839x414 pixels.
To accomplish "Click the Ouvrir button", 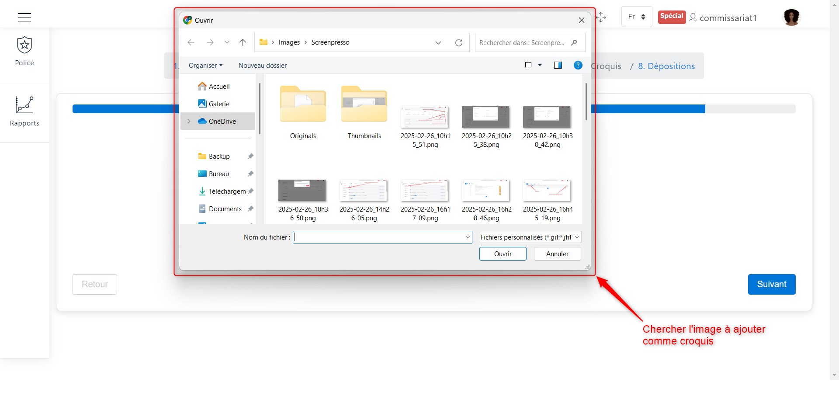I will pos(503,254).
